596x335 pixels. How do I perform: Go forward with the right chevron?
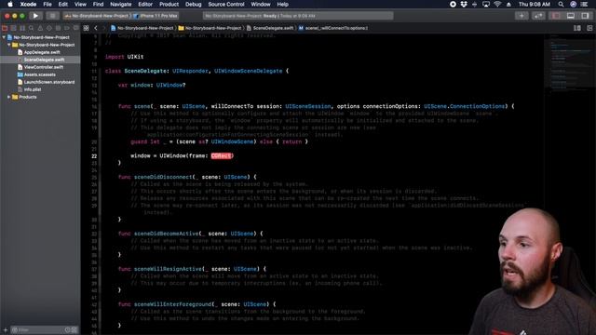(103, 28)
